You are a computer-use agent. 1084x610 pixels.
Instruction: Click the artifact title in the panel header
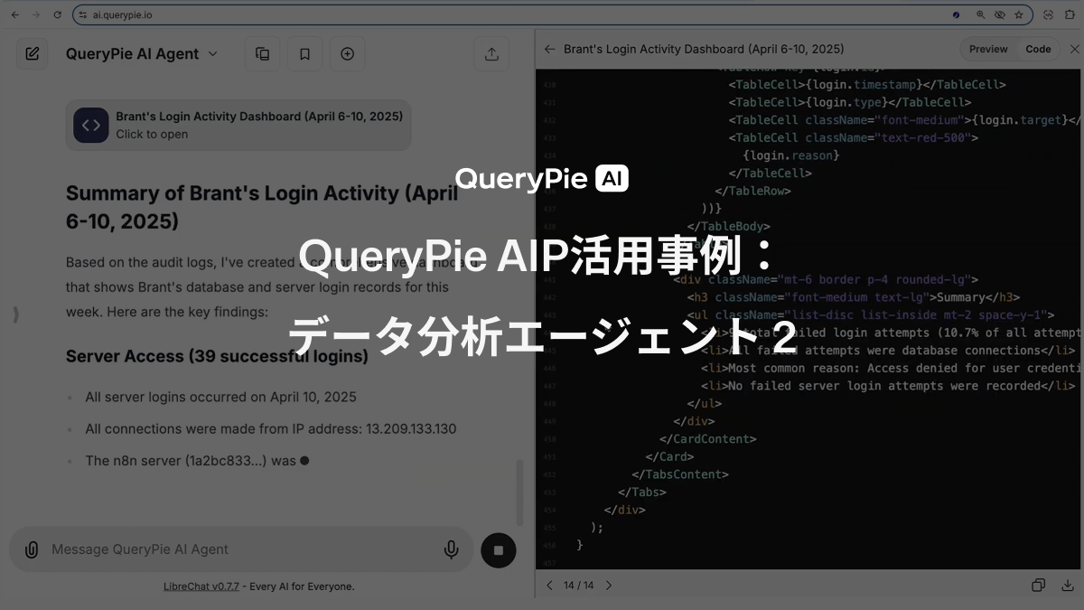point(704,49)
